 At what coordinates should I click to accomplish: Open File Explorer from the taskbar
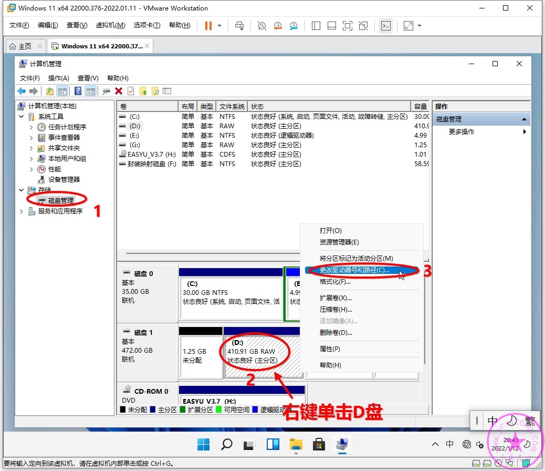[x=296, y=444]
